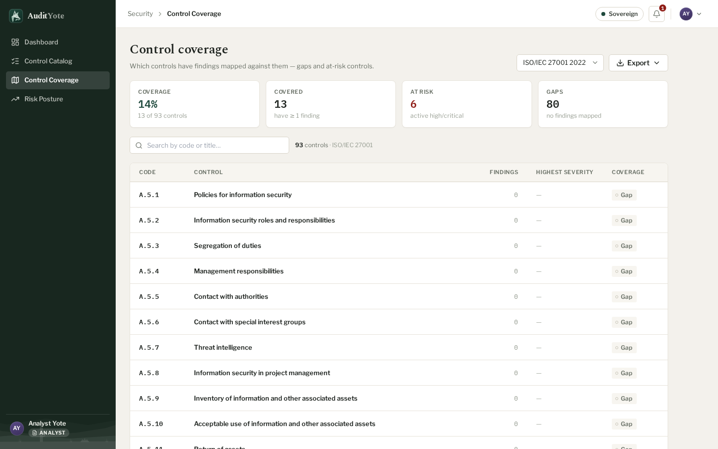718x449 pixels.
Task: Click code A.5.10
Action: pos(151,424)
